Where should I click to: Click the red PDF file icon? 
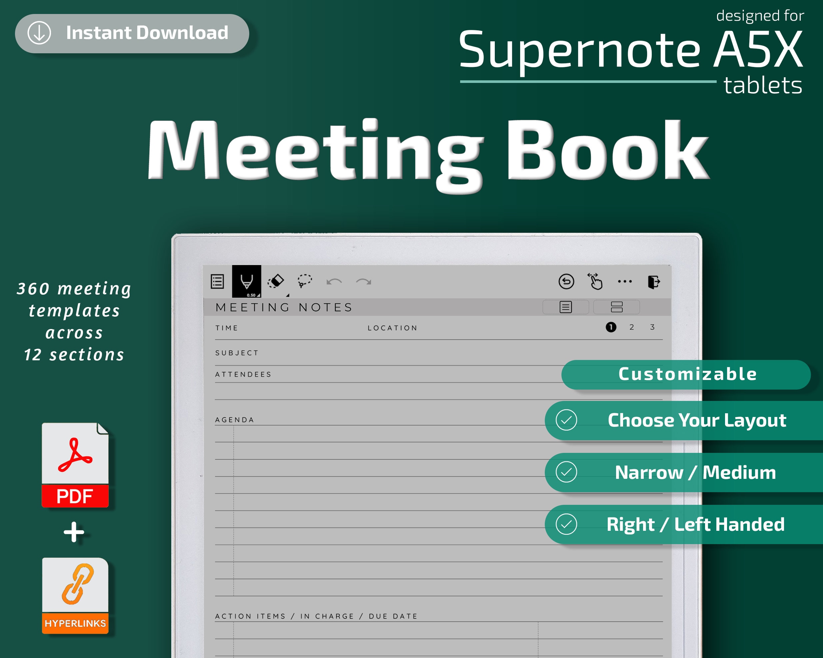coord(75,465)
